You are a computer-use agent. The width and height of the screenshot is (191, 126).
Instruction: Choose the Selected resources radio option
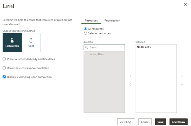pyautogui.click(x=85, y=33)
